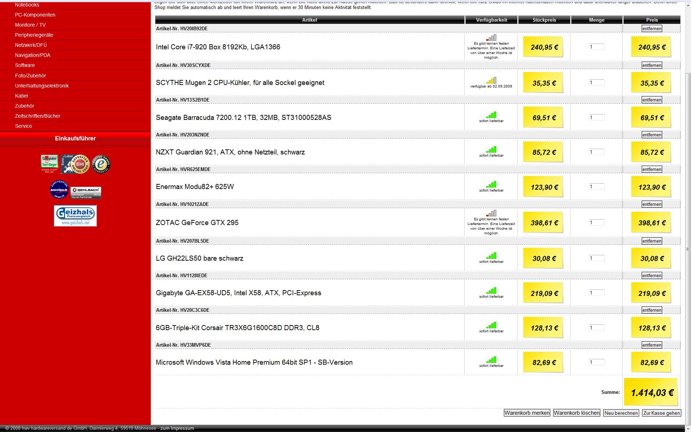Remove Seagate Barracuda with entfernen
Image resolution: width=691 pixels, height=432 pixels.
click(652, 100)
